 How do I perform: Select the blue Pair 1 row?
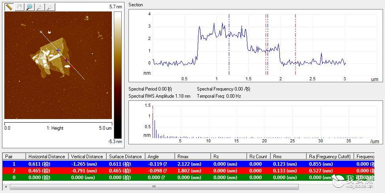pyautogui.click(x=188, y=164)
